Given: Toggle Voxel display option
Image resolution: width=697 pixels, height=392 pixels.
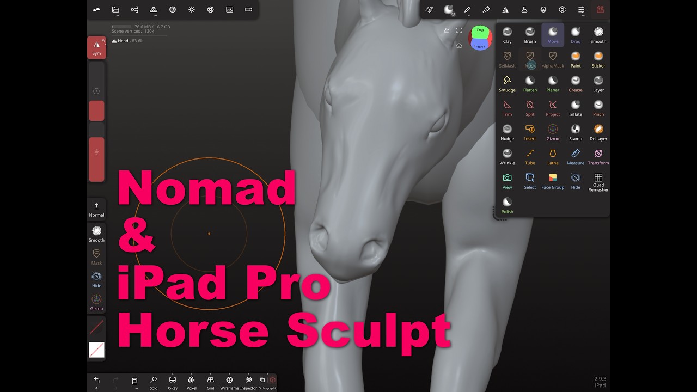Looking at the screenshot, I should click(x=191, y=383).
